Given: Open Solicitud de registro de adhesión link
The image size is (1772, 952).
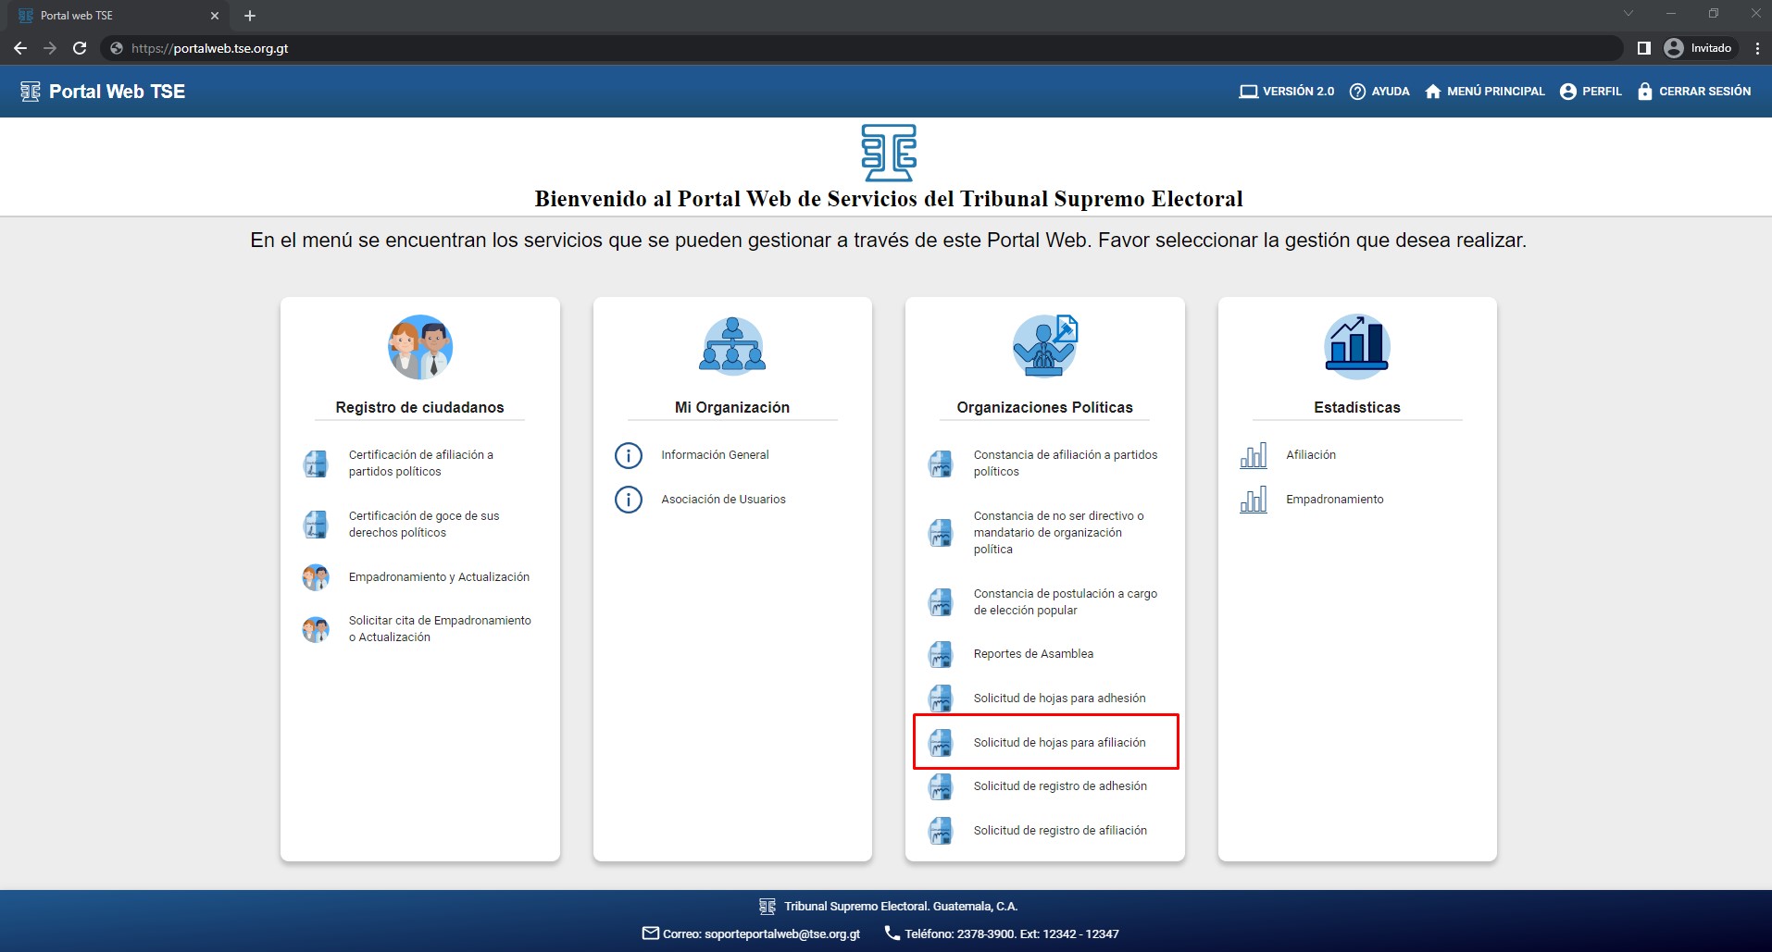Looking at the screenshot, I should pyautogui.click(x=1060, y=786).
